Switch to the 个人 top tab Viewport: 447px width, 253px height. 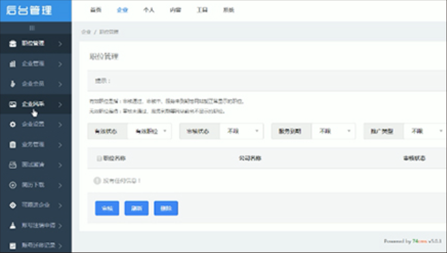tap(149, 10)
